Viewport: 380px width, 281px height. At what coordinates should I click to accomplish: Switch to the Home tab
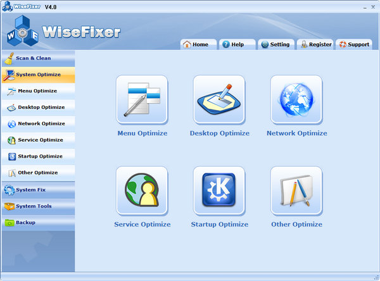(x=196, y=44)
